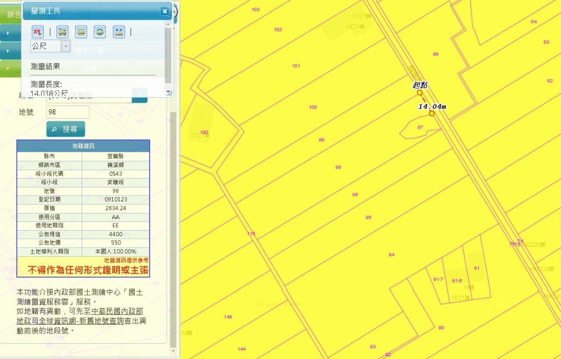Select the polyline distance ruler tool
This screenshot has height=359, width=561.
coord(62,32)
